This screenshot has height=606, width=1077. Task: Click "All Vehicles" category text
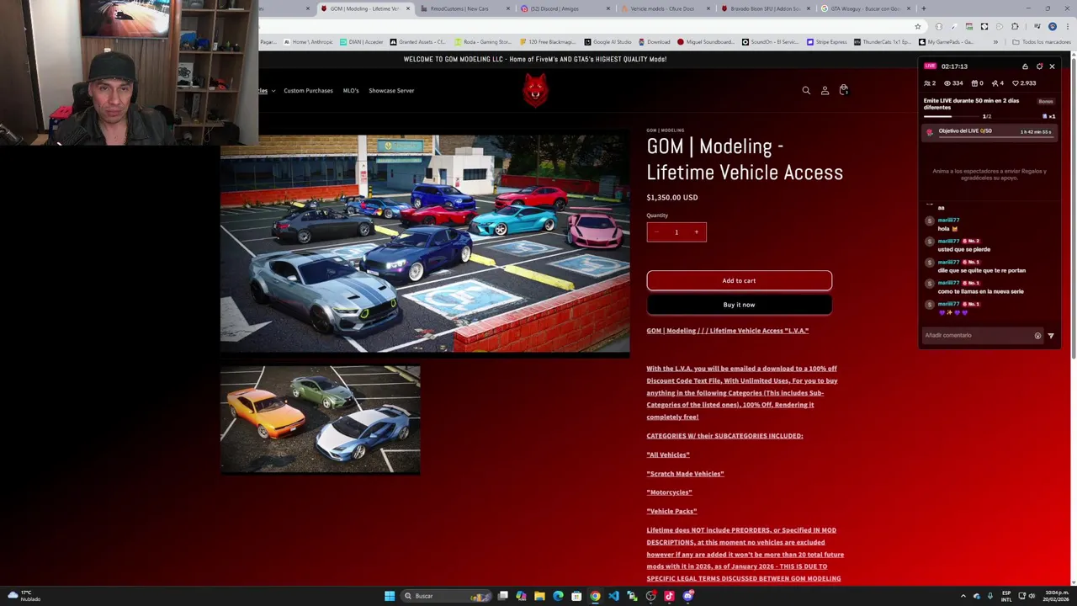[x=668, y=455]
